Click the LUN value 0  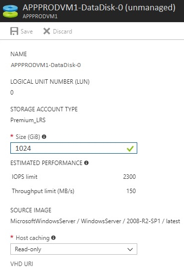[12, 93]
